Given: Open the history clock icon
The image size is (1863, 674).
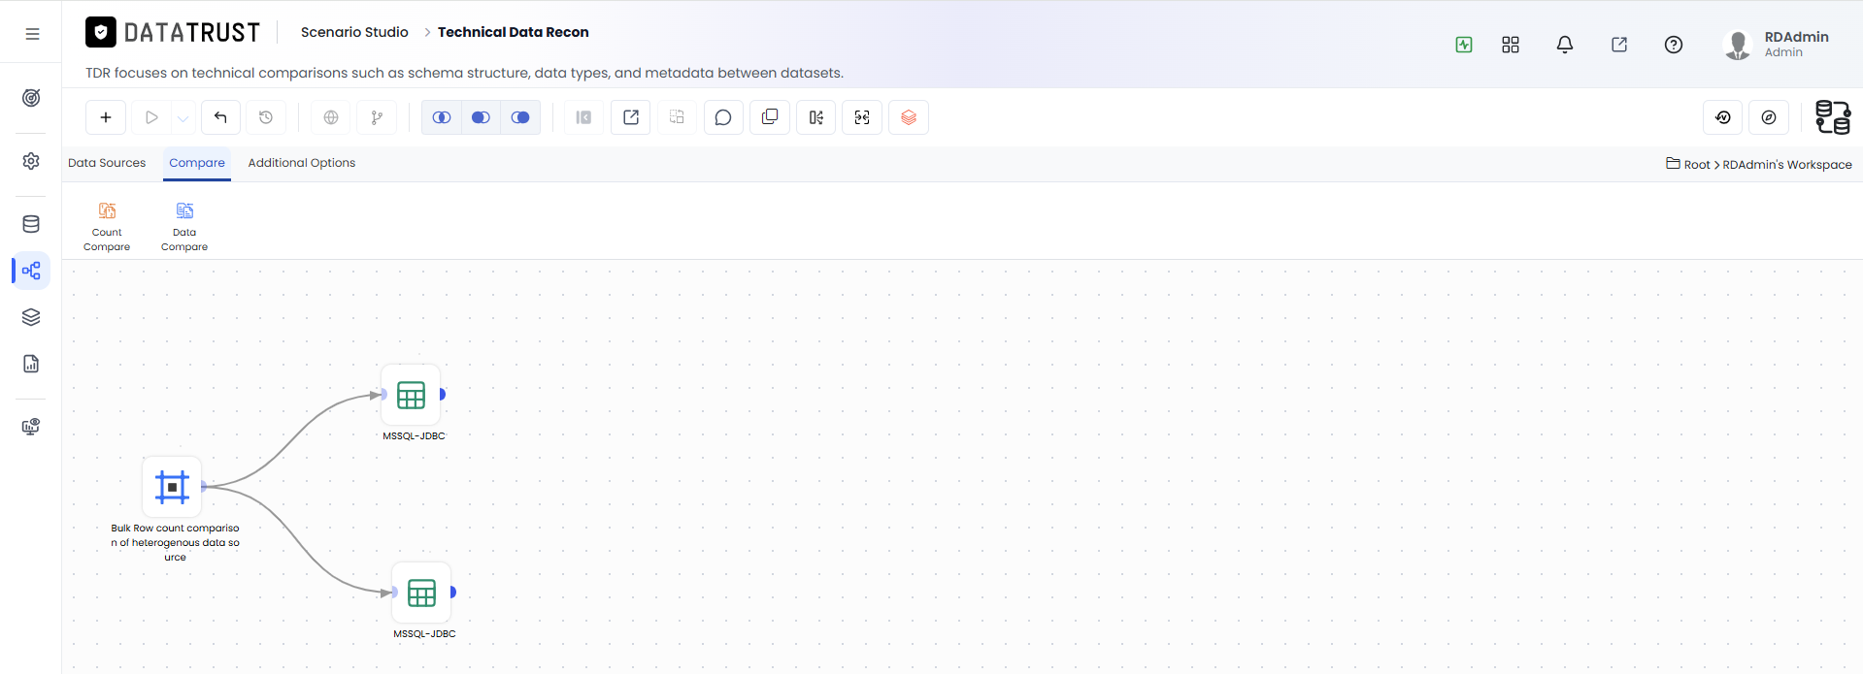Looking at the screenshot, I should click(x=266, y=117).
